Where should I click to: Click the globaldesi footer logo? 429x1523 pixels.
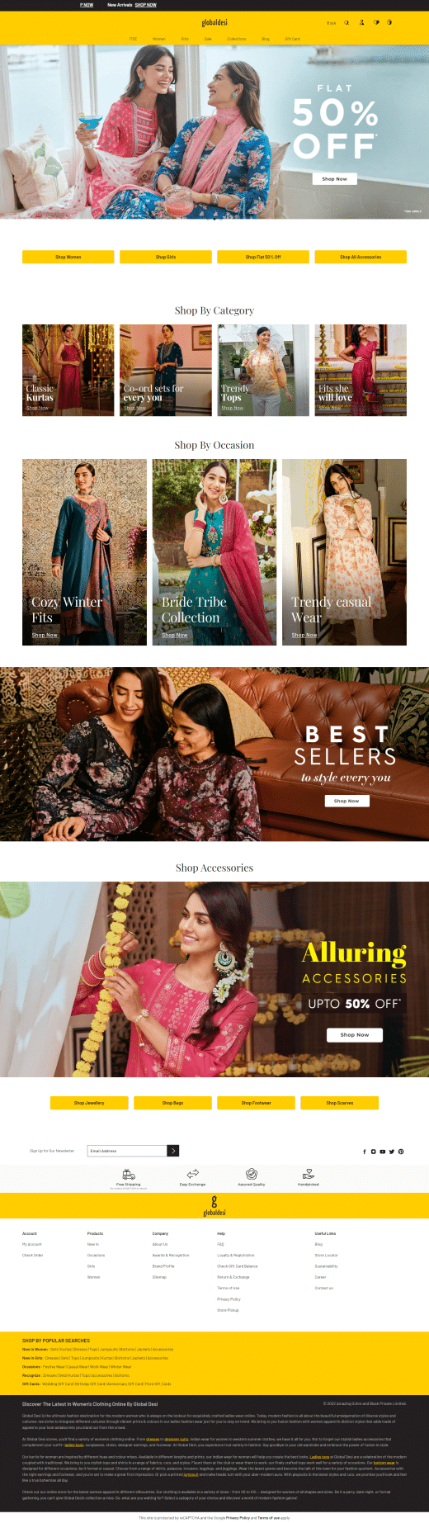tap(214, 1206)
